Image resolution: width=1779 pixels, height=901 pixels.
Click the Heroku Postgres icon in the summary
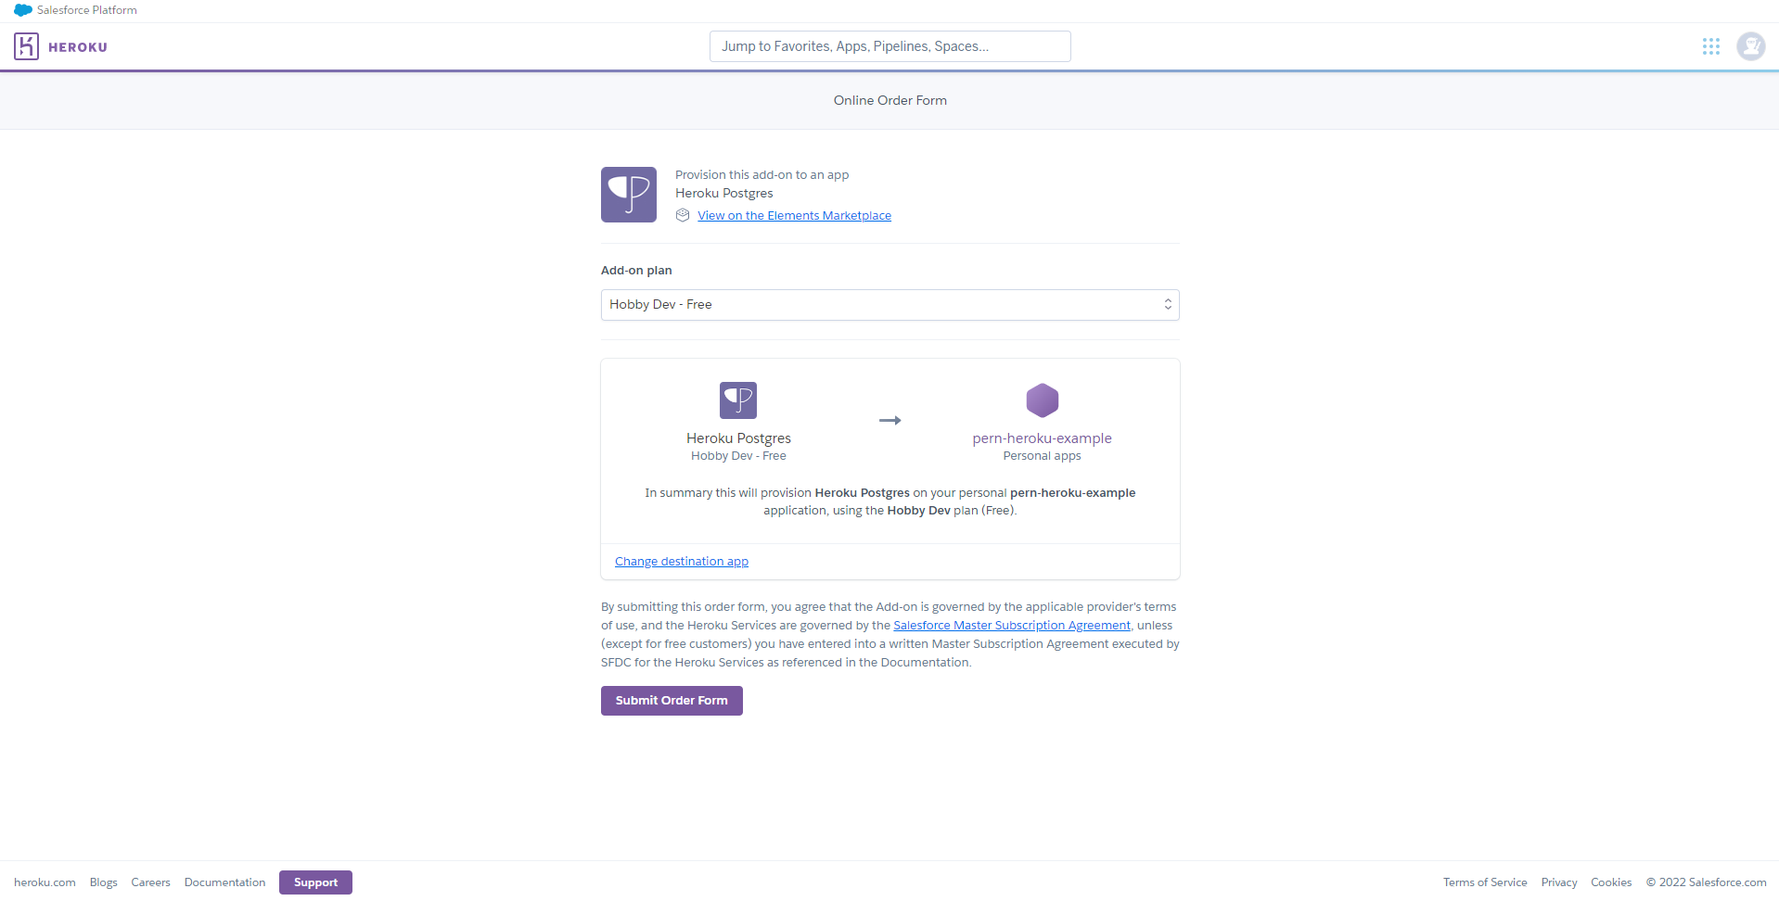[738, 400]
